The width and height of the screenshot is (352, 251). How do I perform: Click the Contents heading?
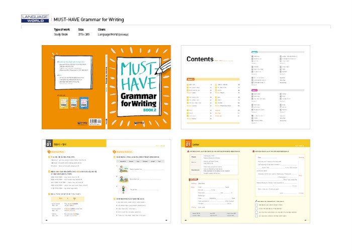tap(200, 59)
